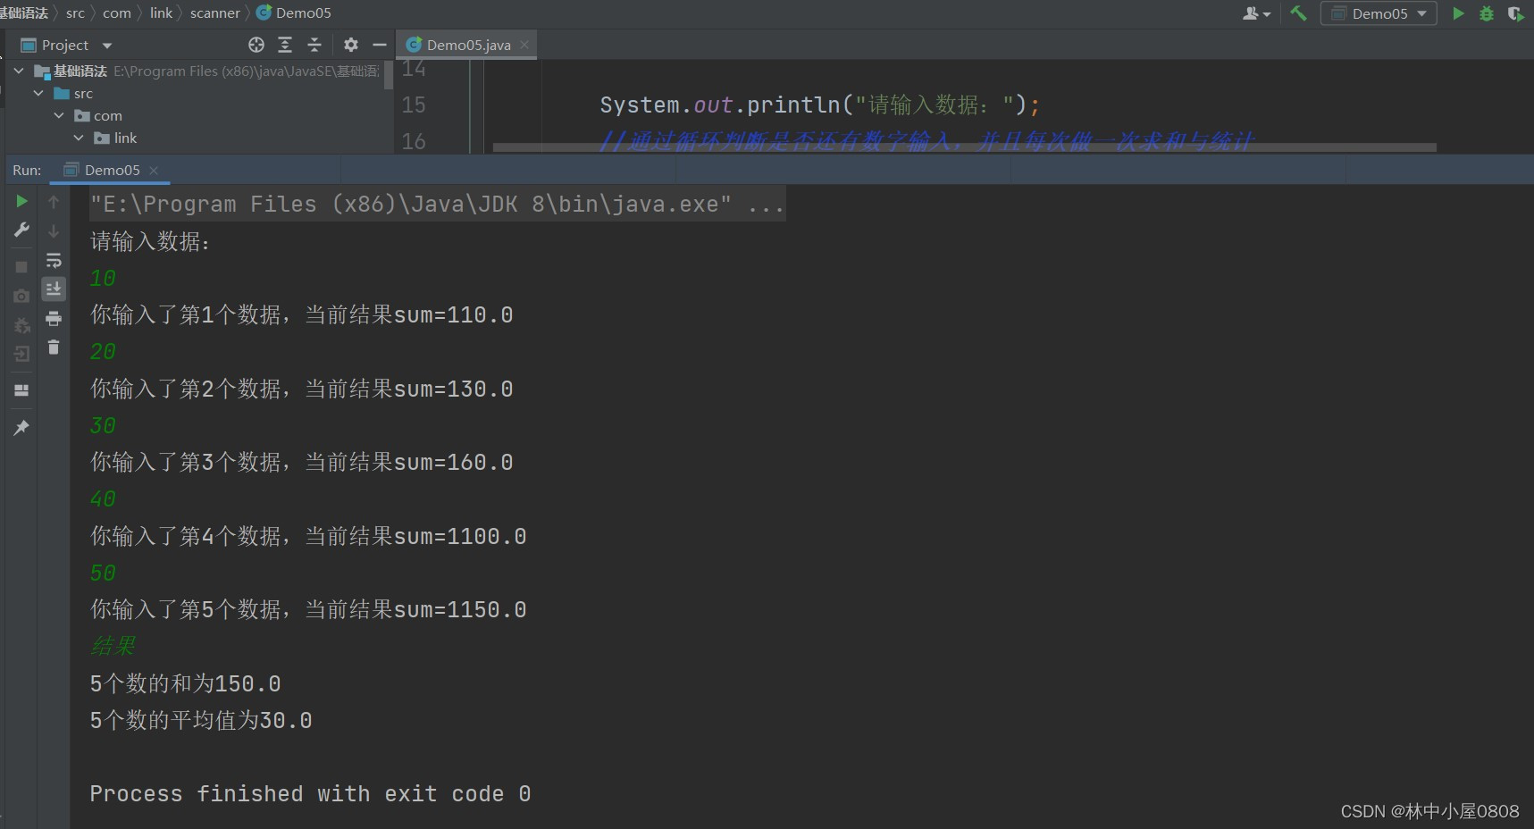Image resolution: width=1534 pixels, height=829 pixels.
Task: Open run configuration wrench in Run panel
Action: click(x=21, y=230)
